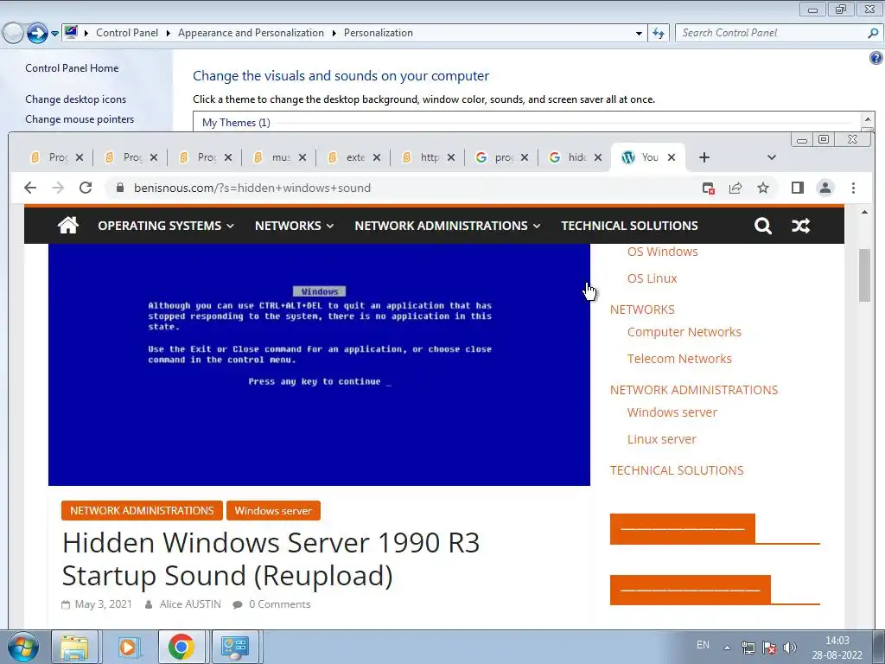The height and width of the screenshot is (664, 885).
Task: Click orange Windows server tag
Action: (x=273, y=510)
